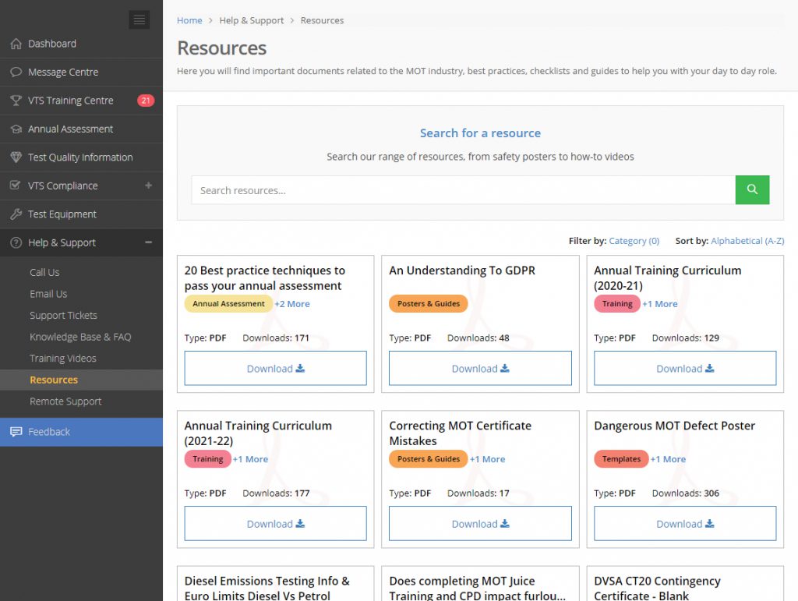Click the Does completing MOT Juice Training title
The image size is (798, 601).
[478, 589]
